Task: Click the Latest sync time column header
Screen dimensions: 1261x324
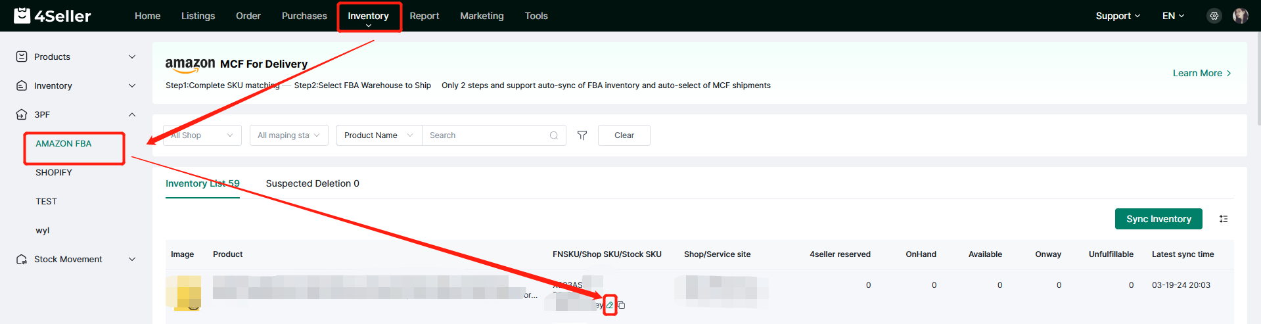Action: click(1183, 254)
